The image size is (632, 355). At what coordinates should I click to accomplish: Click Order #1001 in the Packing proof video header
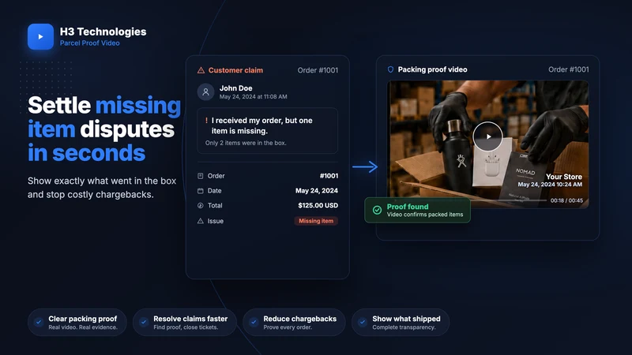click(x=568, y=69)
